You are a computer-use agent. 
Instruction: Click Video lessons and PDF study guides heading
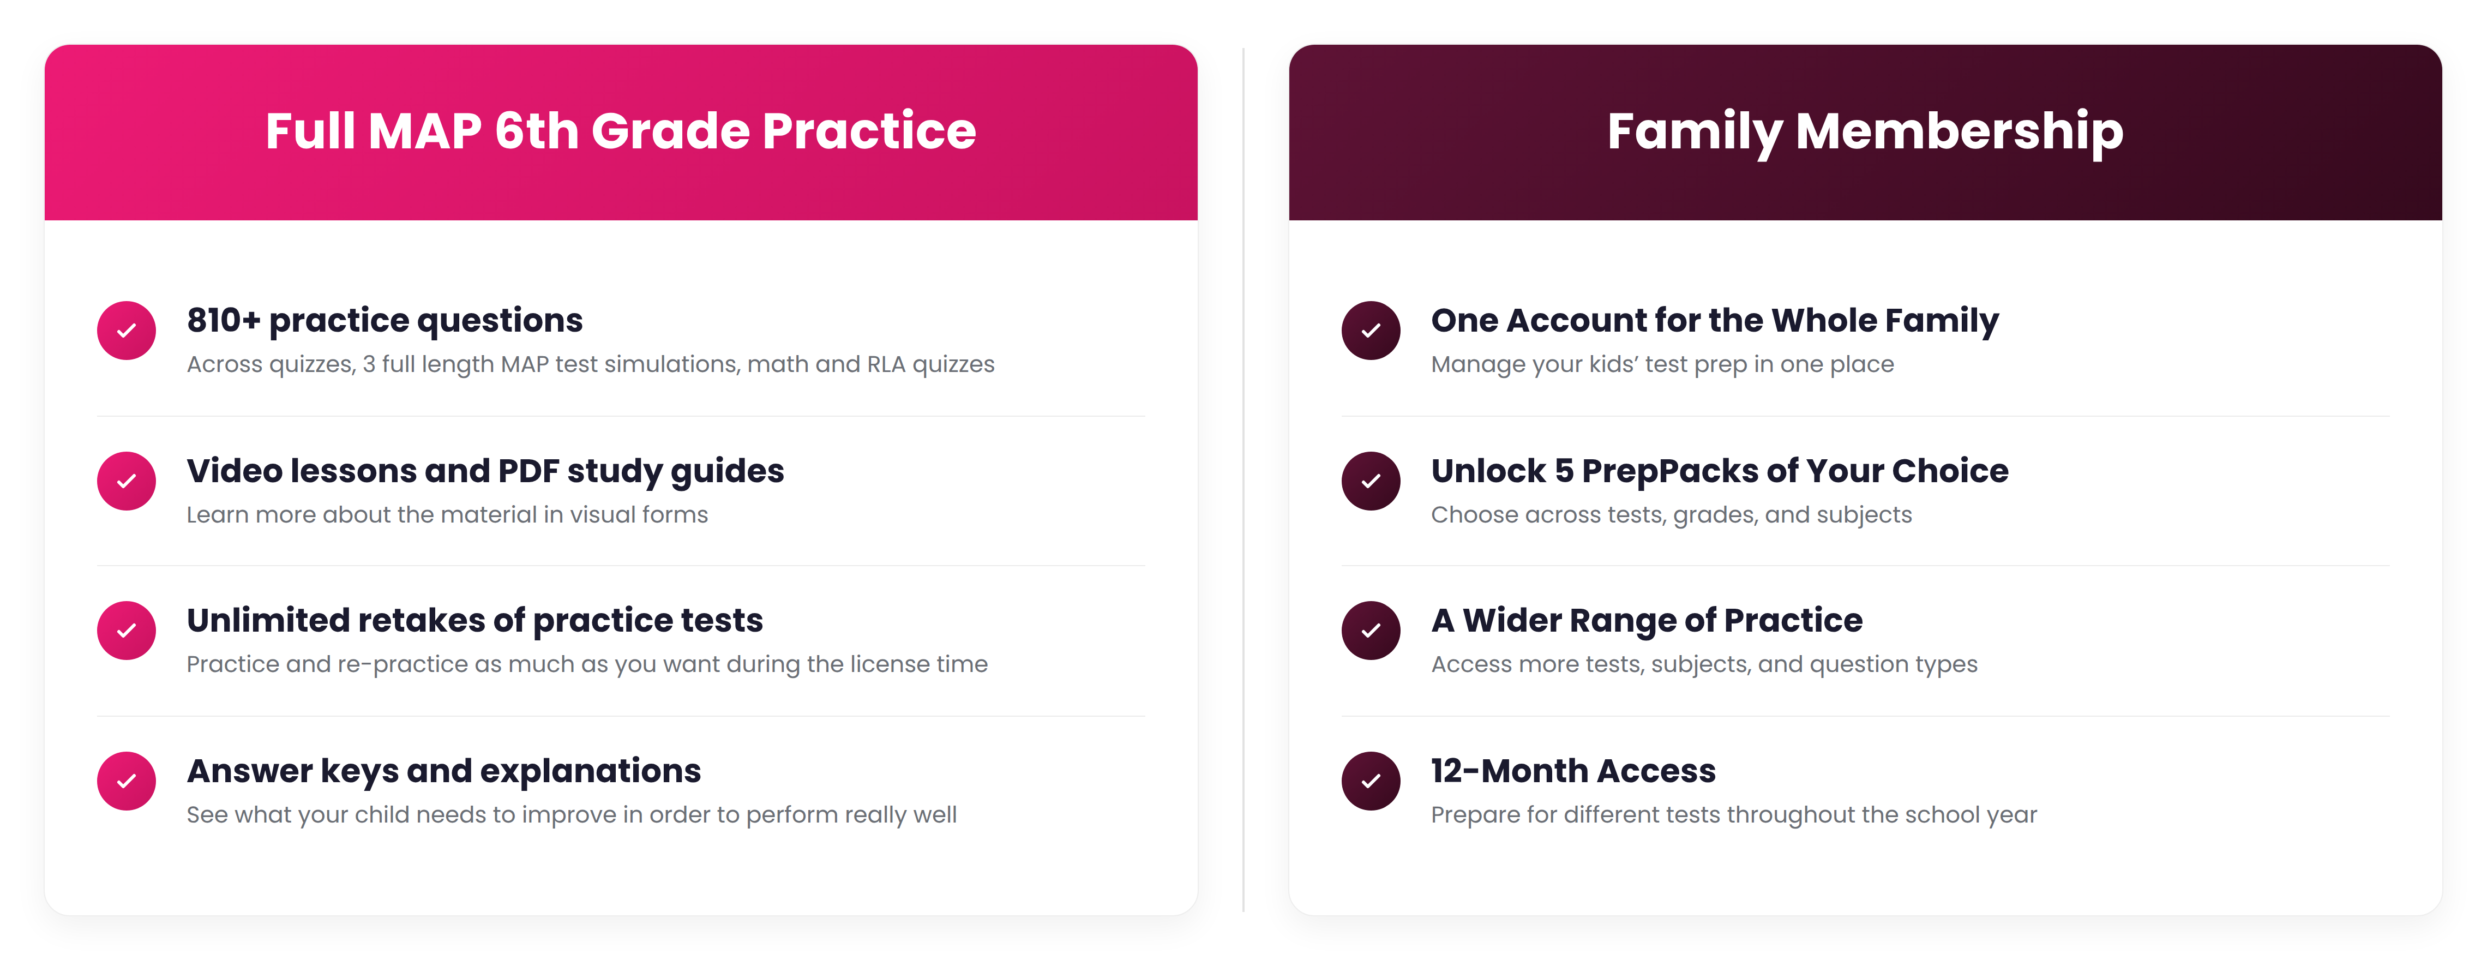point(485,471)
